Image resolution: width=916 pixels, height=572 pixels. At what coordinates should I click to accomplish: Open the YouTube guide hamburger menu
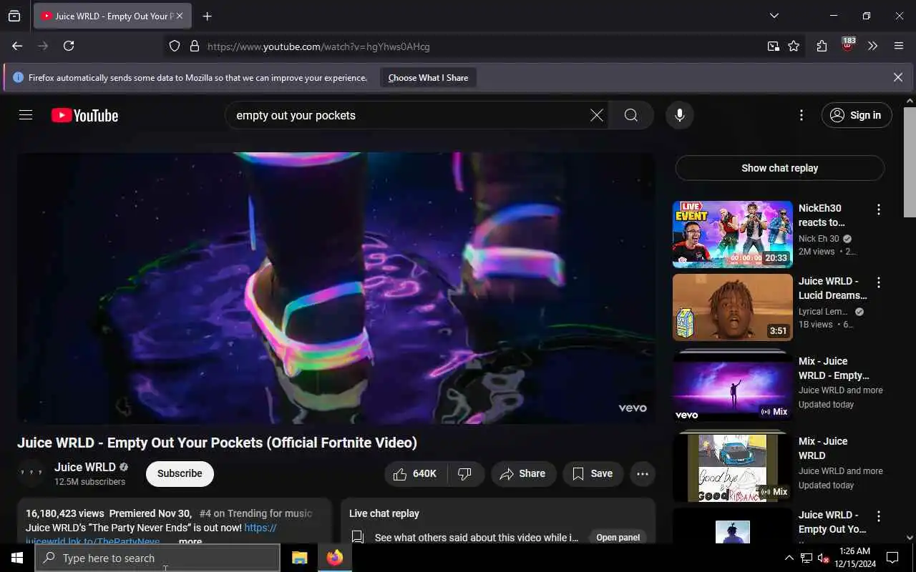(x=26, y=115)
